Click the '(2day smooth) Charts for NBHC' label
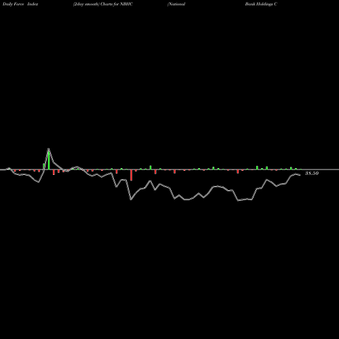This screenshot has width=339, height=339. pyautogui.click(x=103, y=4)
